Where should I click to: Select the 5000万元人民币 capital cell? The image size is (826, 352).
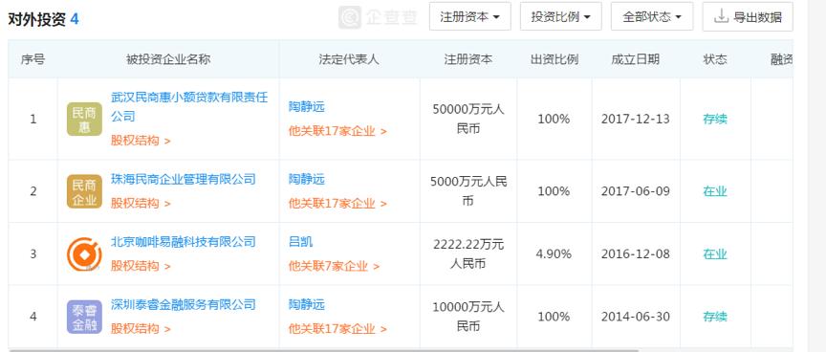pos(468,191)
